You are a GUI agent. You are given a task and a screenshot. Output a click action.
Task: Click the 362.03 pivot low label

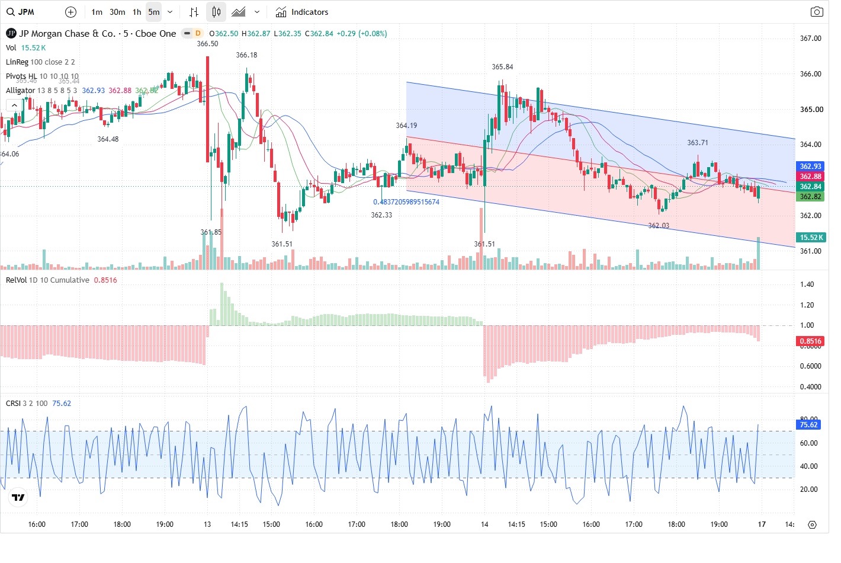(659, 226)
